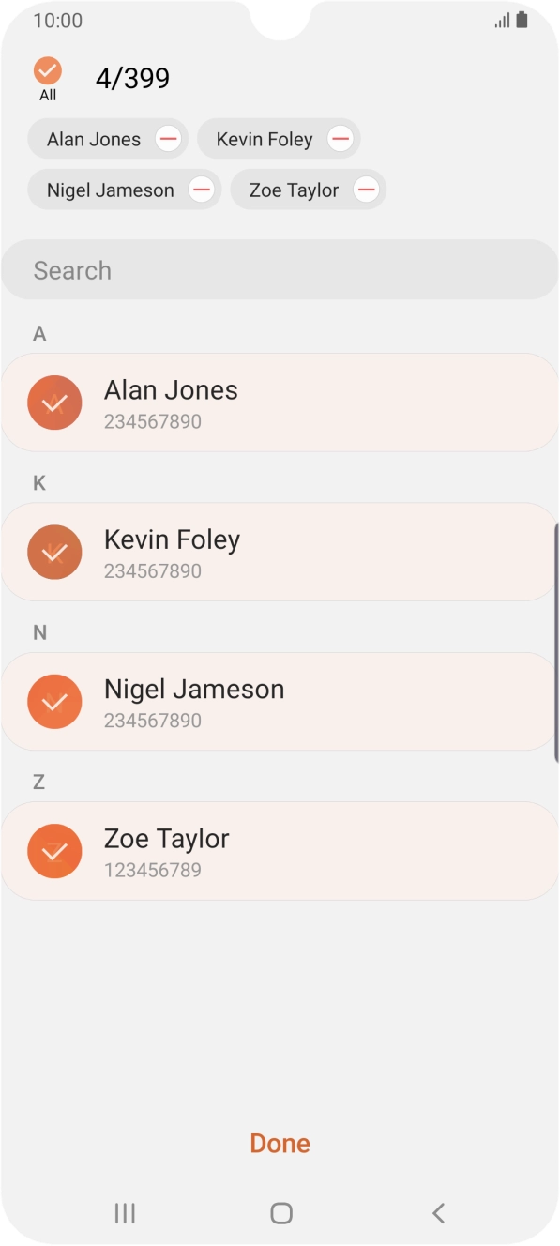Tap the Android home navigation icon
The width and height of the screenshot is (560, 1246).
[x=281, y=1213]
